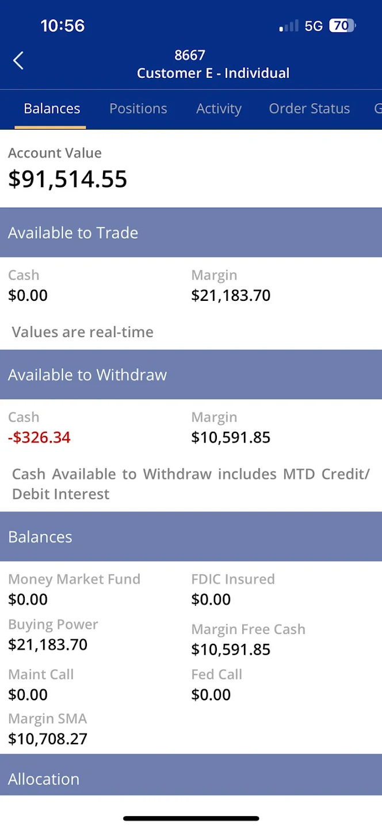Expand the Allocation section
The width and height of the screenshot is (382, 830).
tap(44, 779)
